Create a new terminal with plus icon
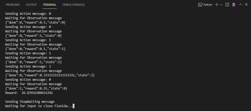The image size is (251, 111). 217,5
